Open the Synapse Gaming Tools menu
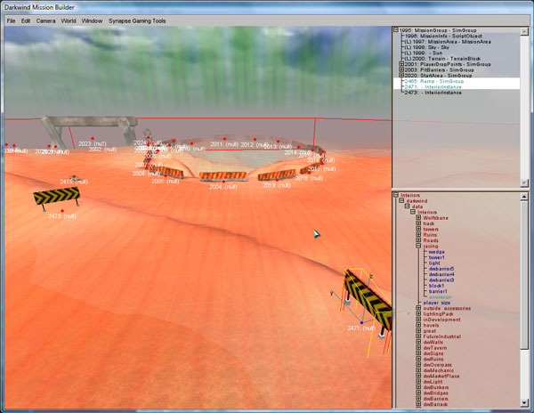Viewport: 534px width, 413px height. click(137, 20)
